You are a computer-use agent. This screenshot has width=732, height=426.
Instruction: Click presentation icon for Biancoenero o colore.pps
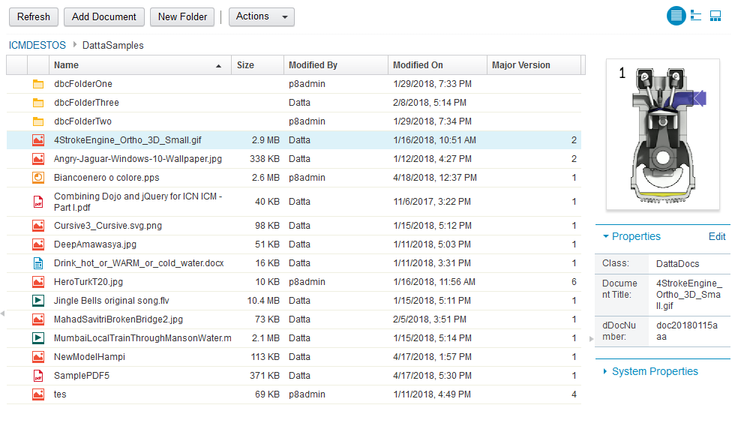click(x=38, y=178)
